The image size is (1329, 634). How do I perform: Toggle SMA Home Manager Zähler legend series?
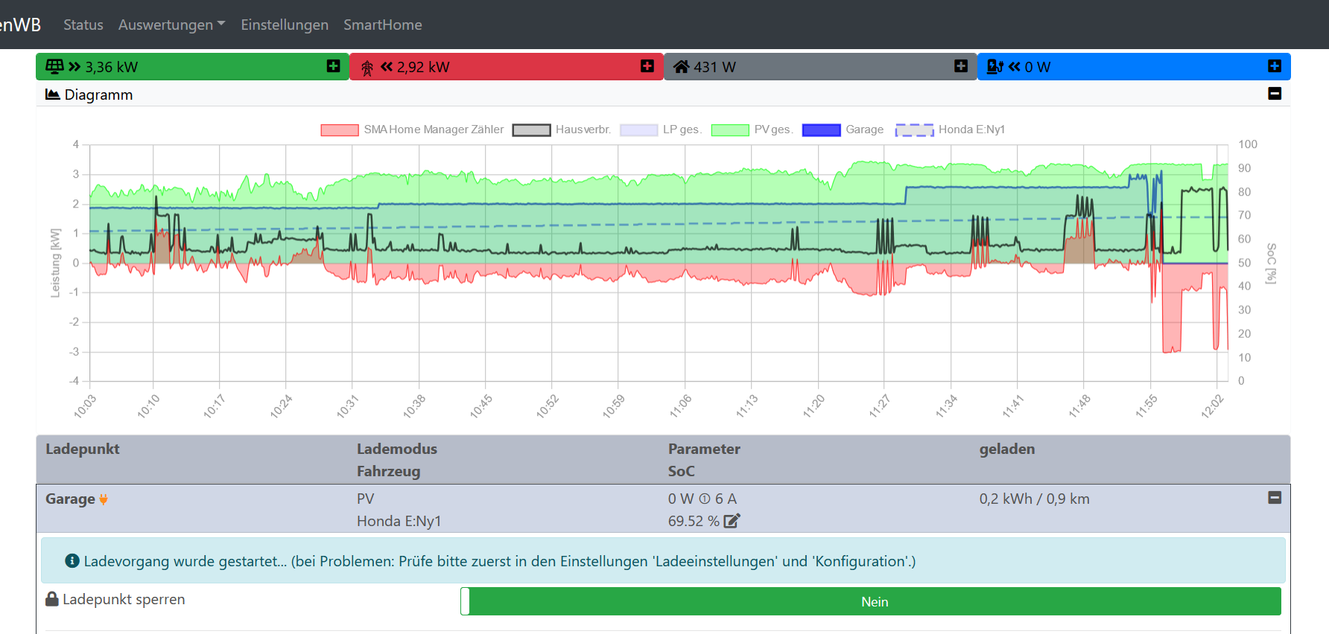pos(412,129)
